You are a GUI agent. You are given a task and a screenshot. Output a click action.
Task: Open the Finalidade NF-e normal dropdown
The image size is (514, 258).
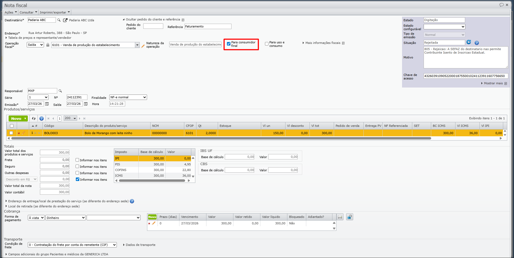128,97
